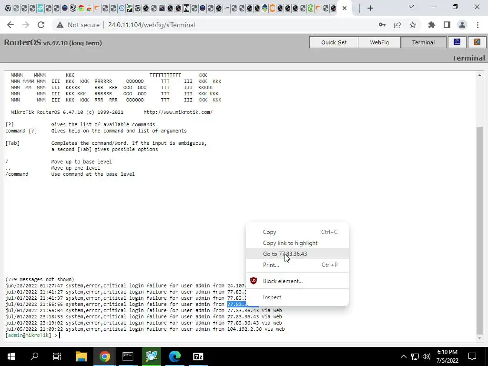
Task: Open the Windows notification center
Action: click(x=472, y=356)
